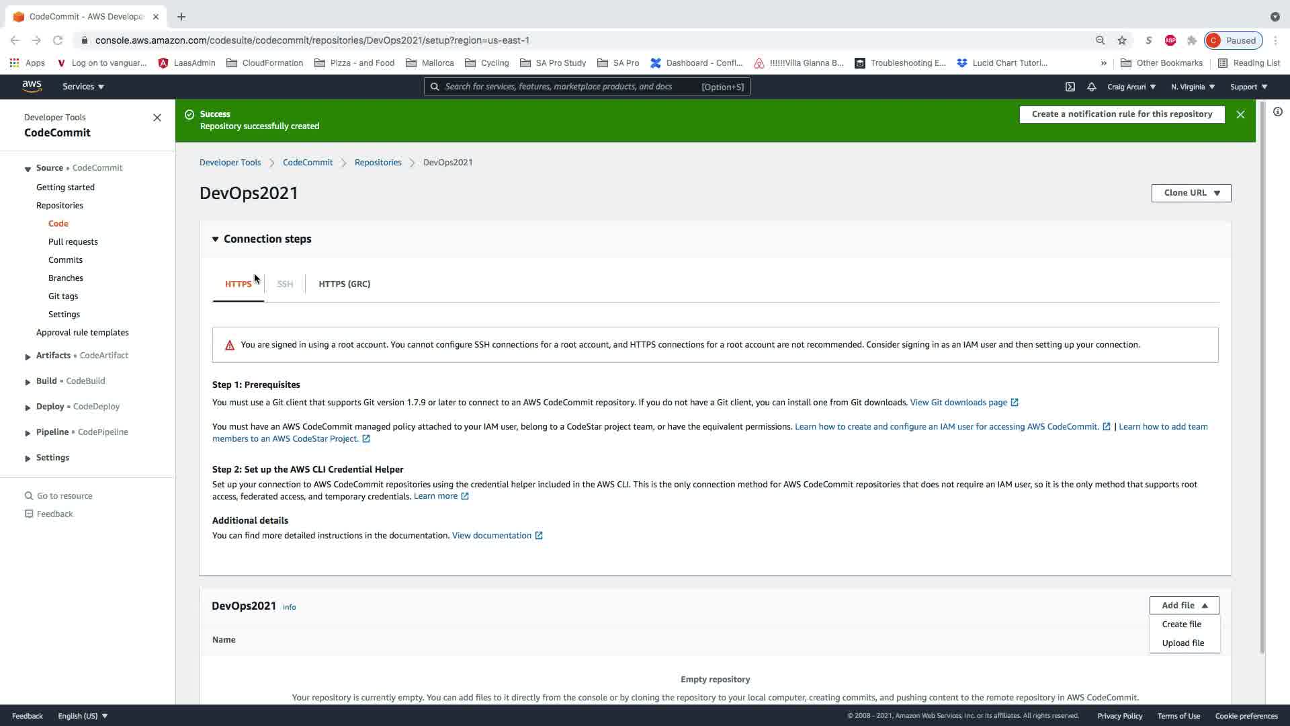Open the browser extensions puzzle icon

1191,40
